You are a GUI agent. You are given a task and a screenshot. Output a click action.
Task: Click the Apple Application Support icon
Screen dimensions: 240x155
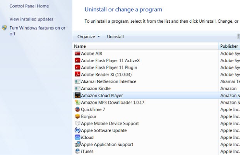77,144
